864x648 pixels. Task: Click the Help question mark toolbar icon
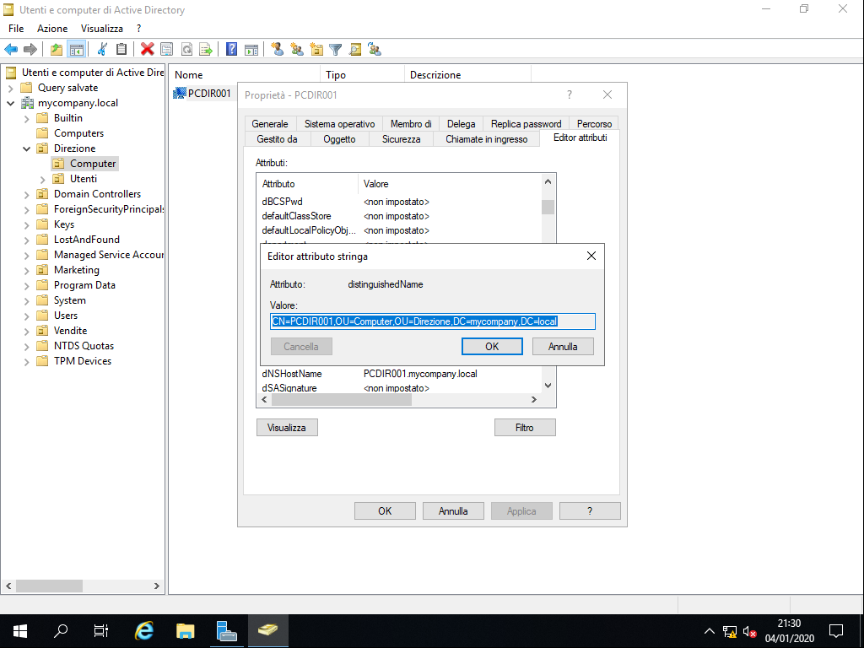coord(229,48)
